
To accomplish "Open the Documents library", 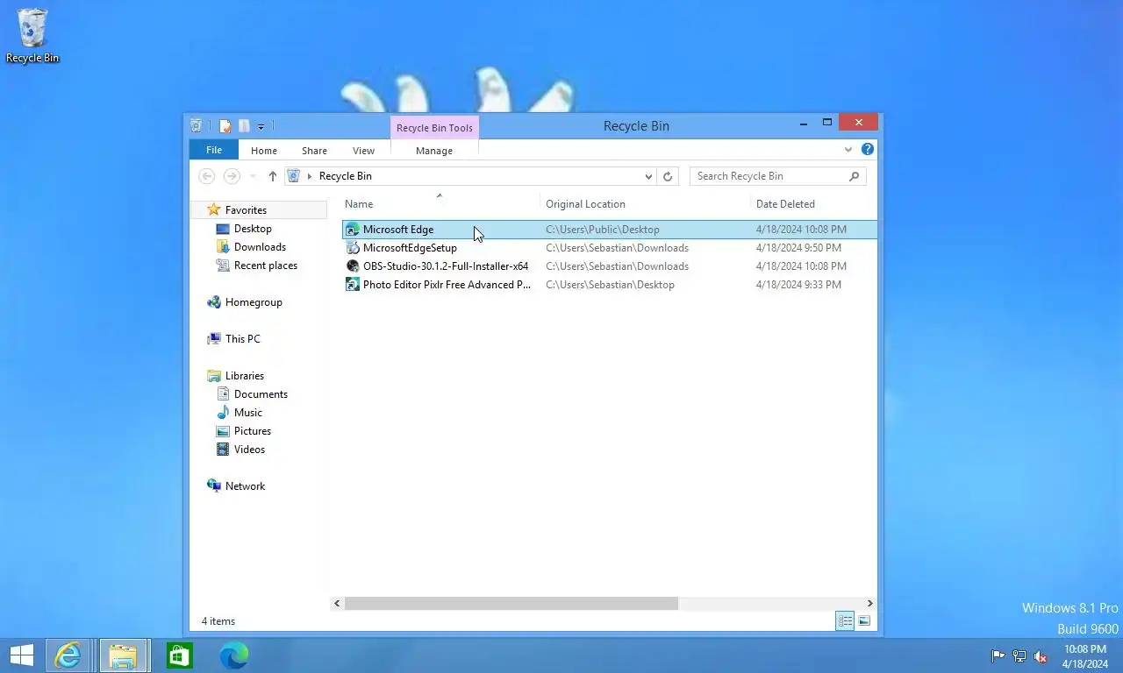I will (261, 394).
